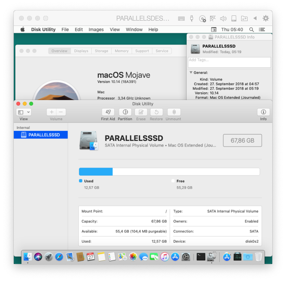
Task: Open the Info toolbar button
Action: click(263, 112)
